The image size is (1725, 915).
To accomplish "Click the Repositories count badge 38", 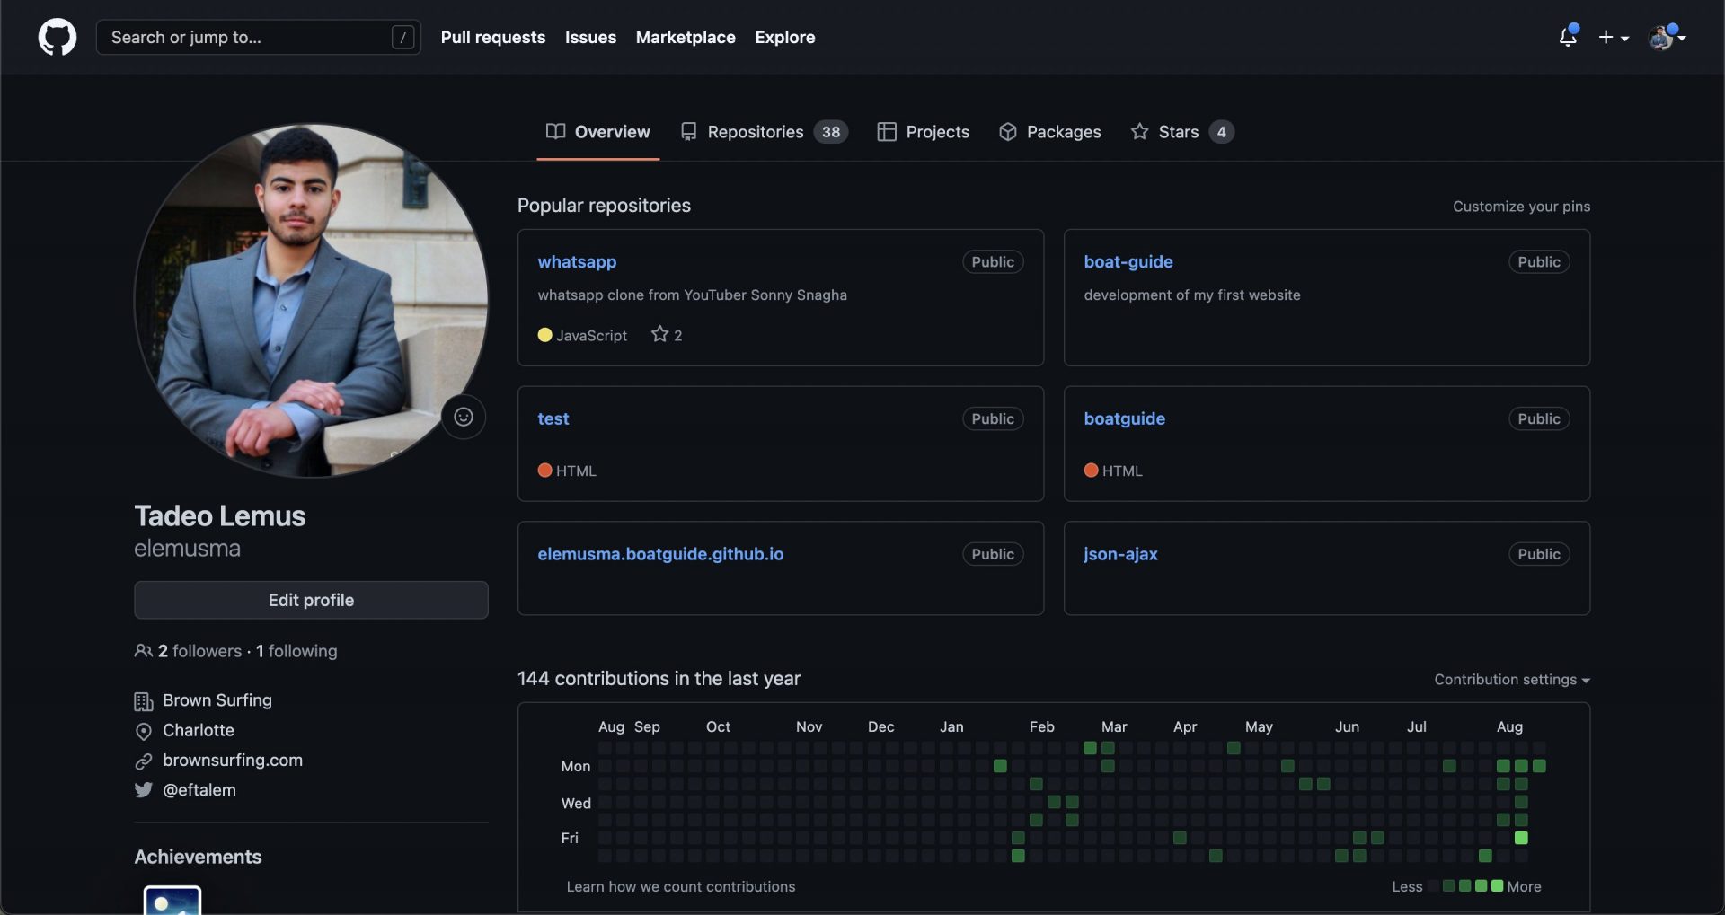I will 831,132.
